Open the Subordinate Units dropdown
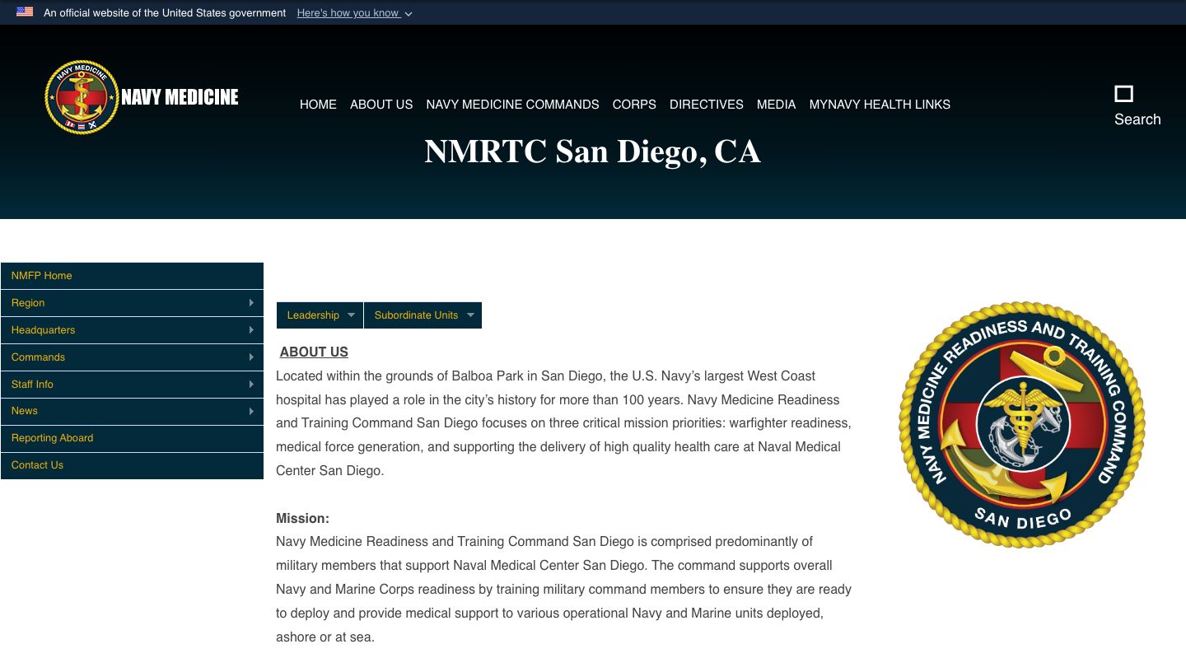The image size is (1186, 667). pos(423,315)
